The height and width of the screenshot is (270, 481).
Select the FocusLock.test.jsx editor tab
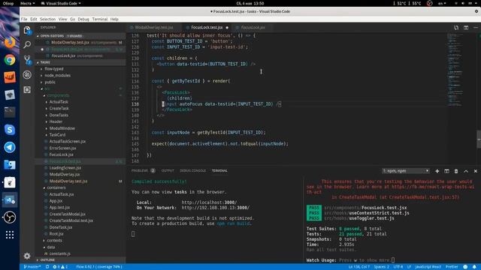click(x=207, y=28)
